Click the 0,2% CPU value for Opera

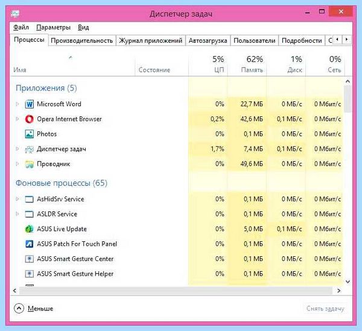click(217, 119)
